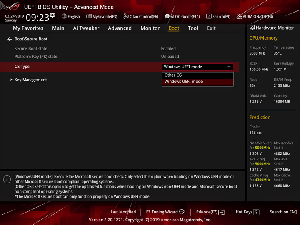The height and width of the screenshot is (225, 300).
Task: Switch to the Main tab
Action: tap(58, 28)
